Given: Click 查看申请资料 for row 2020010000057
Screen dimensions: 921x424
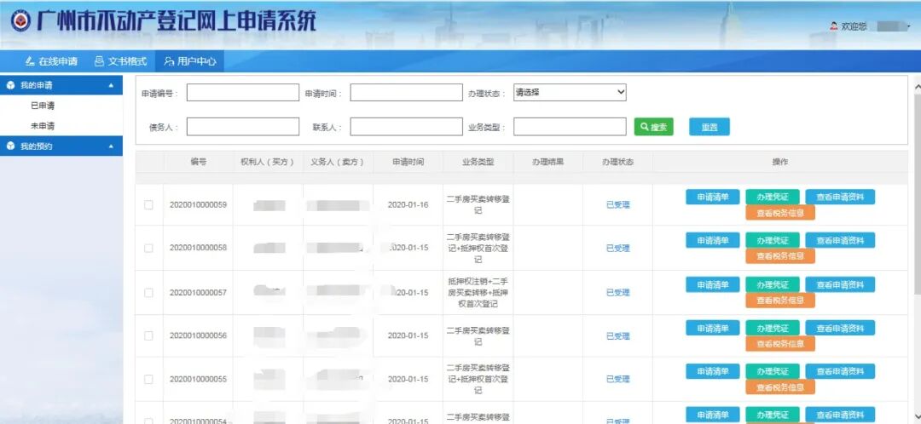Looking at the screenshot, I should pyautogui.click(x=840, y=284).
